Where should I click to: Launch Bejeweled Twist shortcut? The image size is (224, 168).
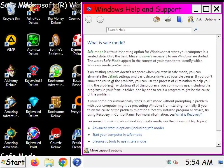[33, 138]
